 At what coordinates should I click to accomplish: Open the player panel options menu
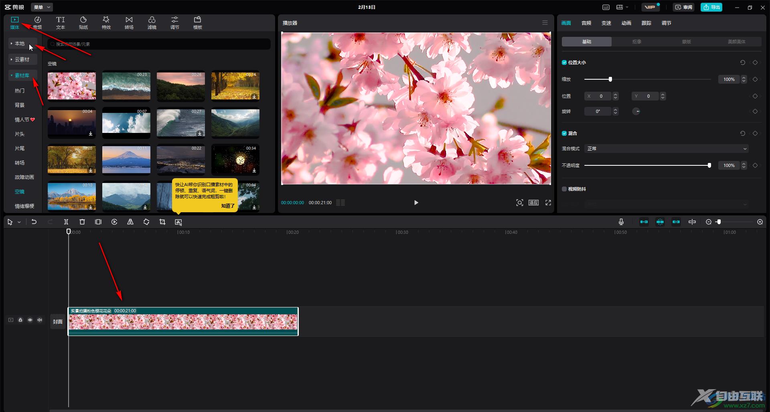[545, 23]
